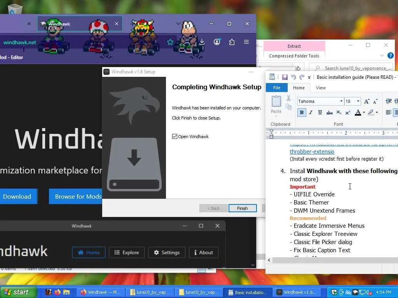This screenshot has width=398, height=298.
Task: Click the muted volume tray icon
Action: coord(369,293)
